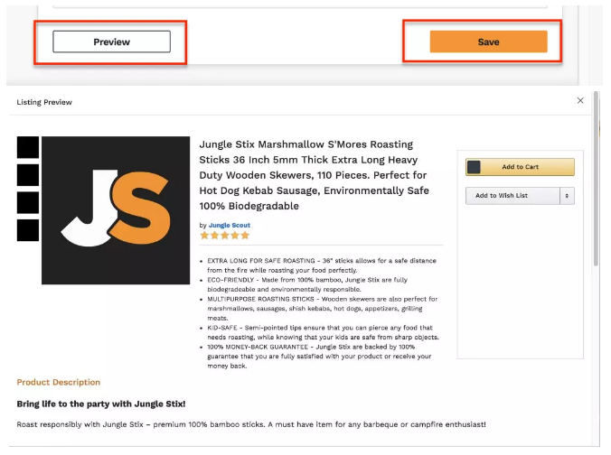Select the fourth black image thumbnail
The height and width of the screenshot is (455, 611).
pos(28,230)
